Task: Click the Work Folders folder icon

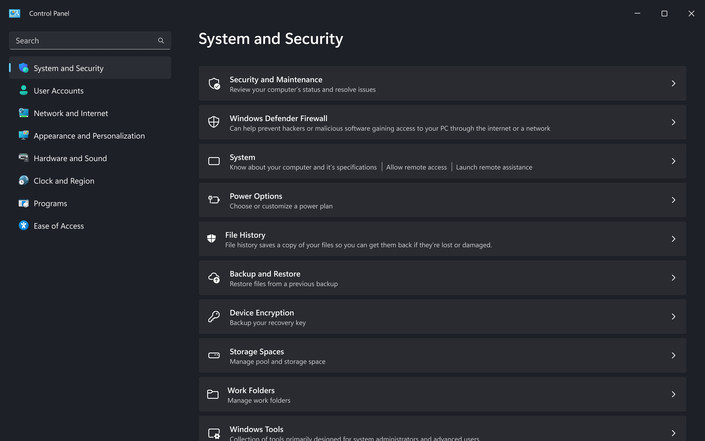Action: coord(213,394)
